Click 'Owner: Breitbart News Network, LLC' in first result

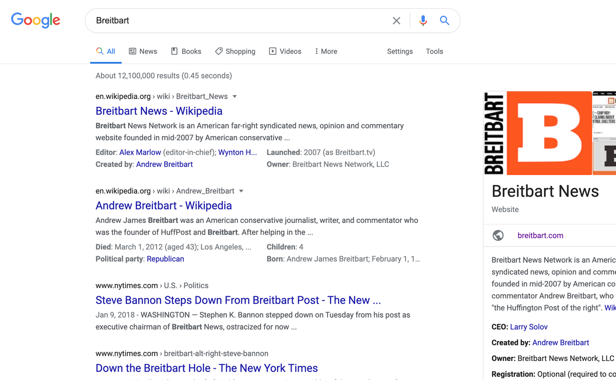click(x=328, y=164)
